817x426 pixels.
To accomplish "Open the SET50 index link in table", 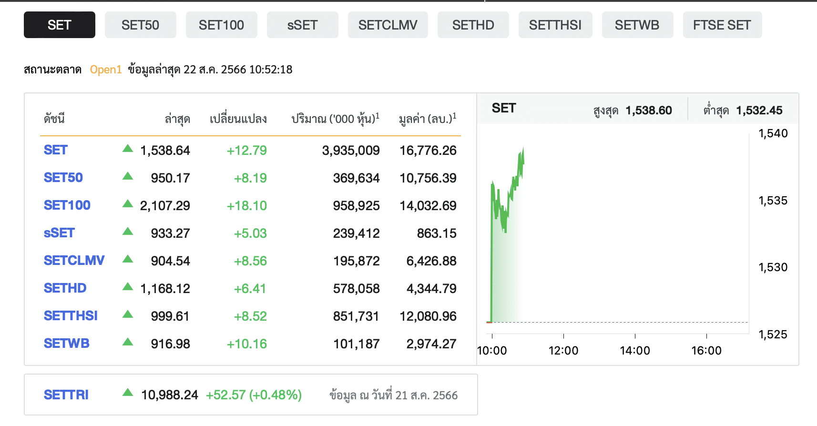I will point(63,178).
